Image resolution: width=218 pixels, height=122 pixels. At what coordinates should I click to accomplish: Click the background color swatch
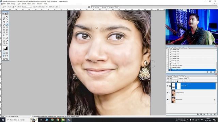pyautogui.click(x=6, y=49)
